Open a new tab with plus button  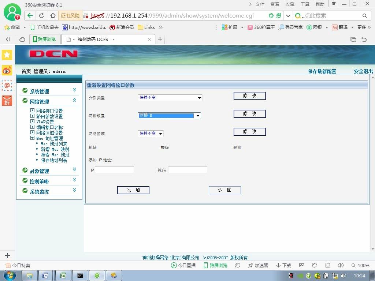point(160,39)
